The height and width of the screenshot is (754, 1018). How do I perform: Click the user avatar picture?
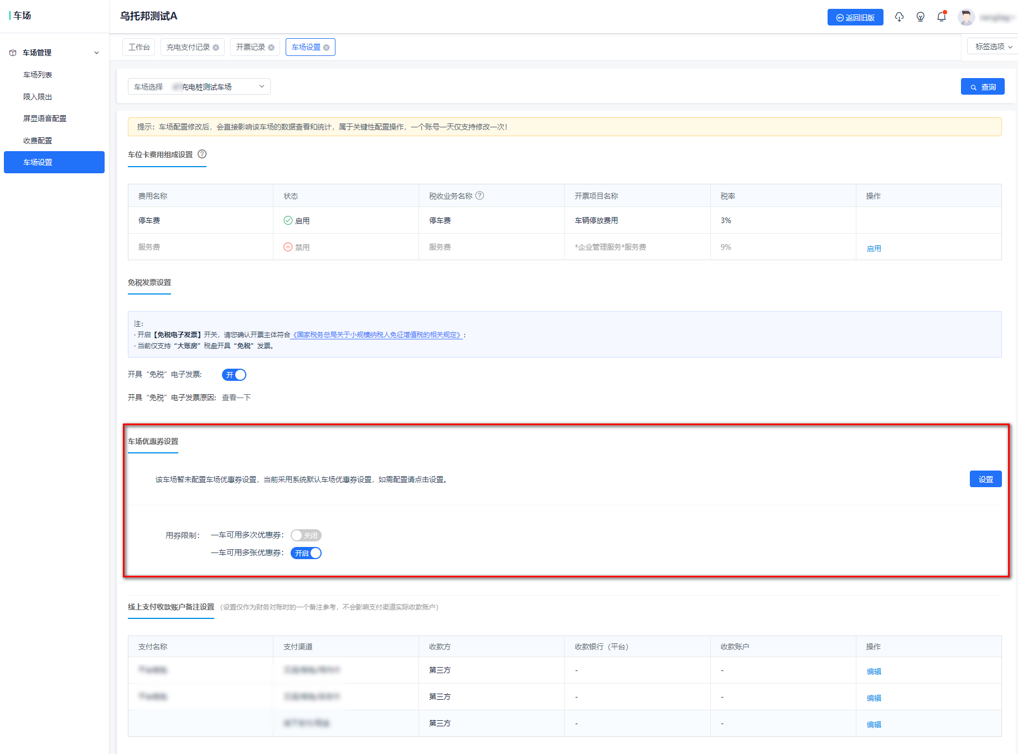967,17
